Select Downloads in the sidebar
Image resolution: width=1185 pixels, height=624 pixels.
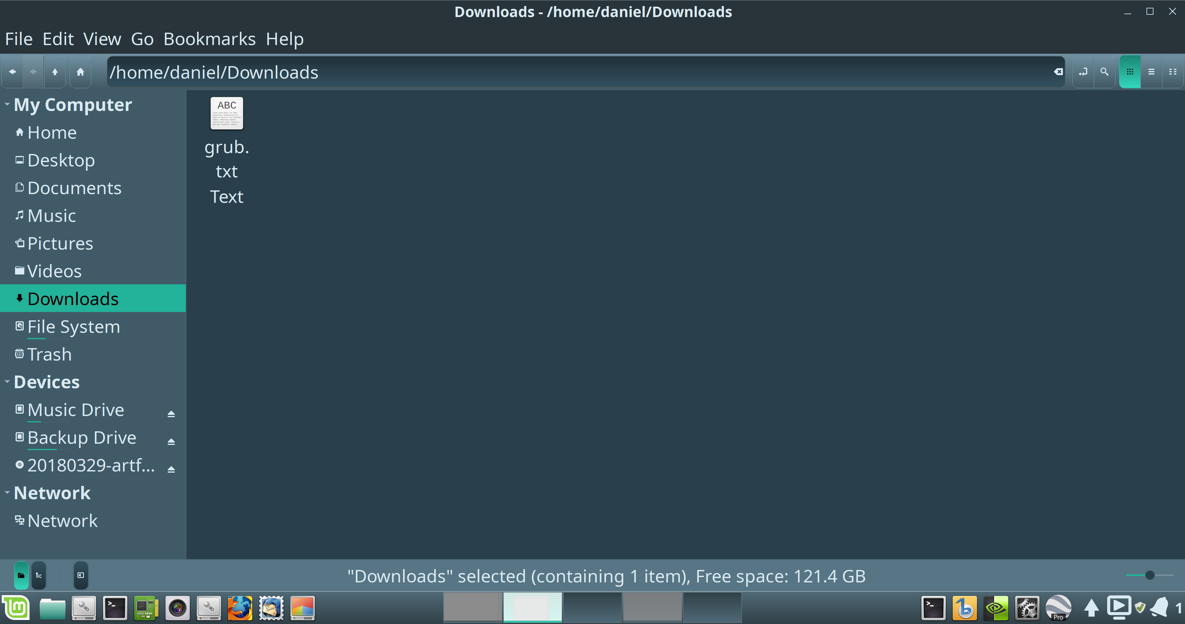[x=93, y=298]
